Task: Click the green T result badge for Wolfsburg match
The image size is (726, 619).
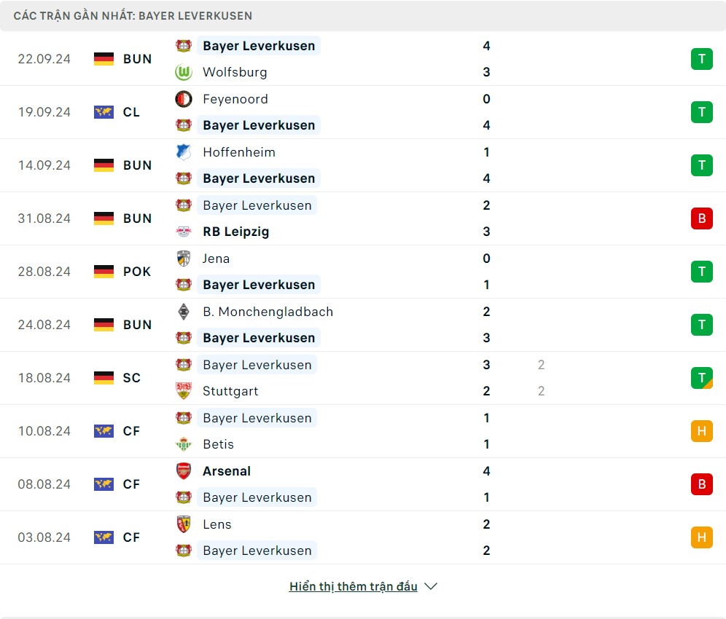Action: (x=701, y=59)
